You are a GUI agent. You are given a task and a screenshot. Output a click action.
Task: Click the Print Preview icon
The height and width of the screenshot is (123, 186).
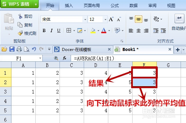pos(27,49)
